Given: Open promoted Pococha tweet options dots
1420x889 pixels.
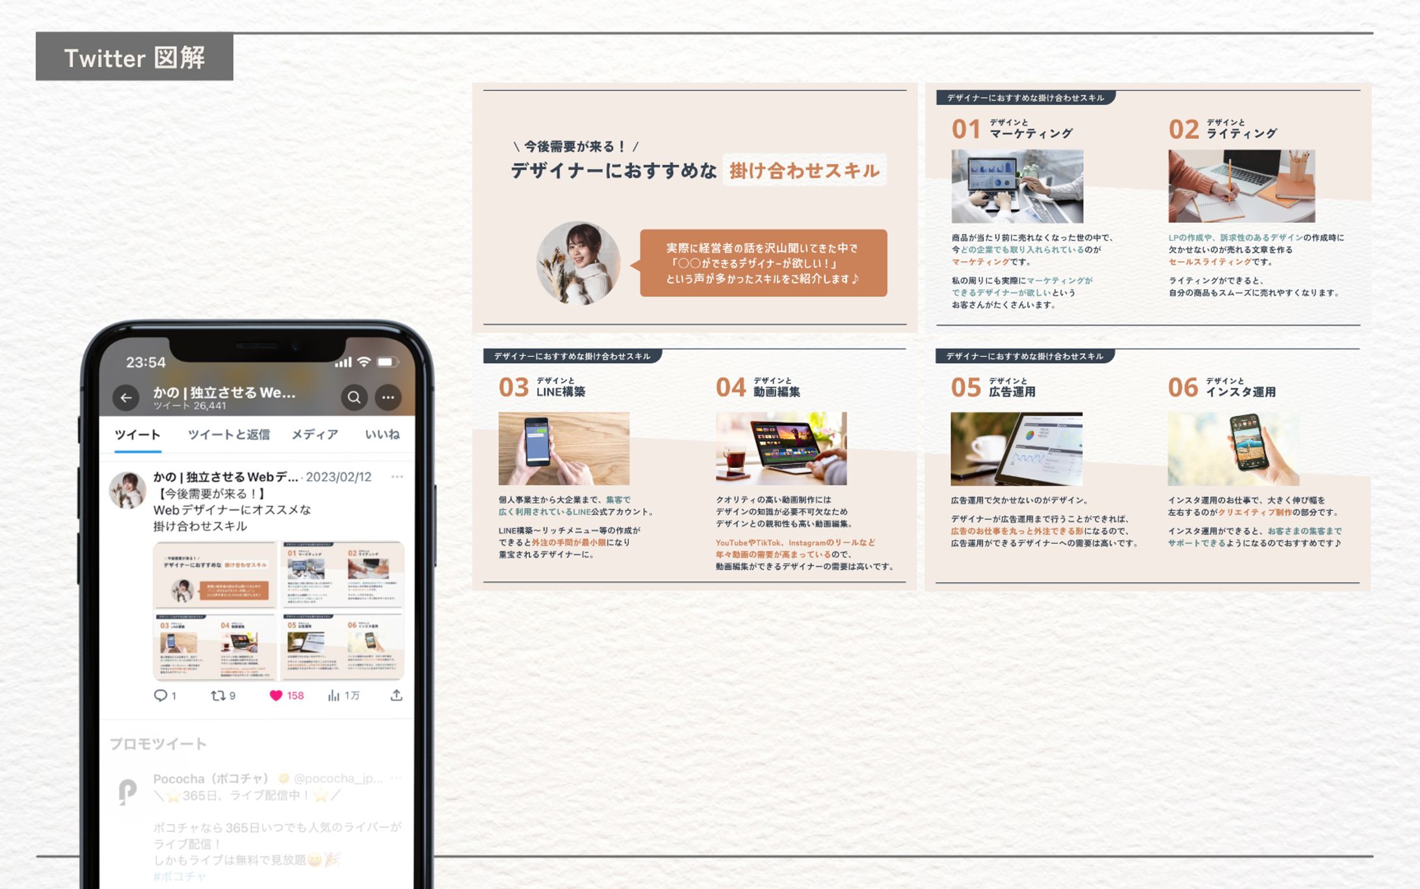Looking at the screenshot, I should point(397,778).
